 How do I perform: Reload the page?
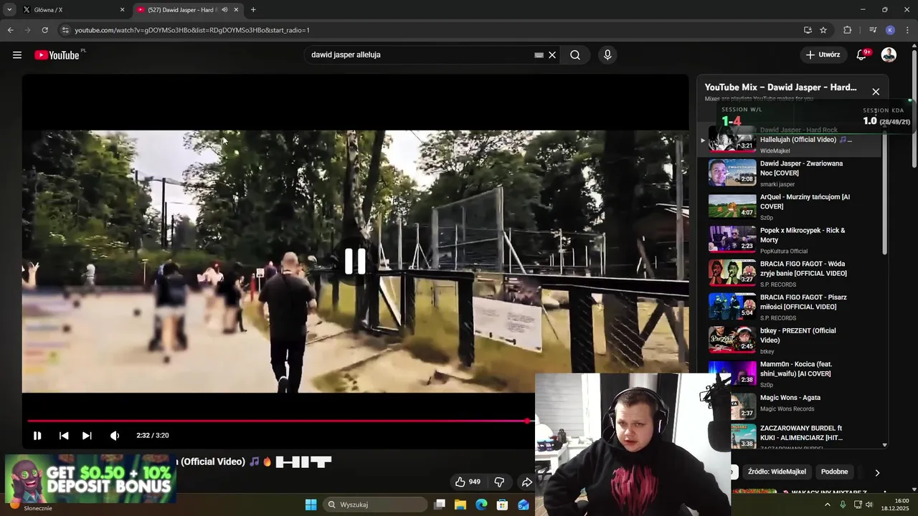(44, 30)
